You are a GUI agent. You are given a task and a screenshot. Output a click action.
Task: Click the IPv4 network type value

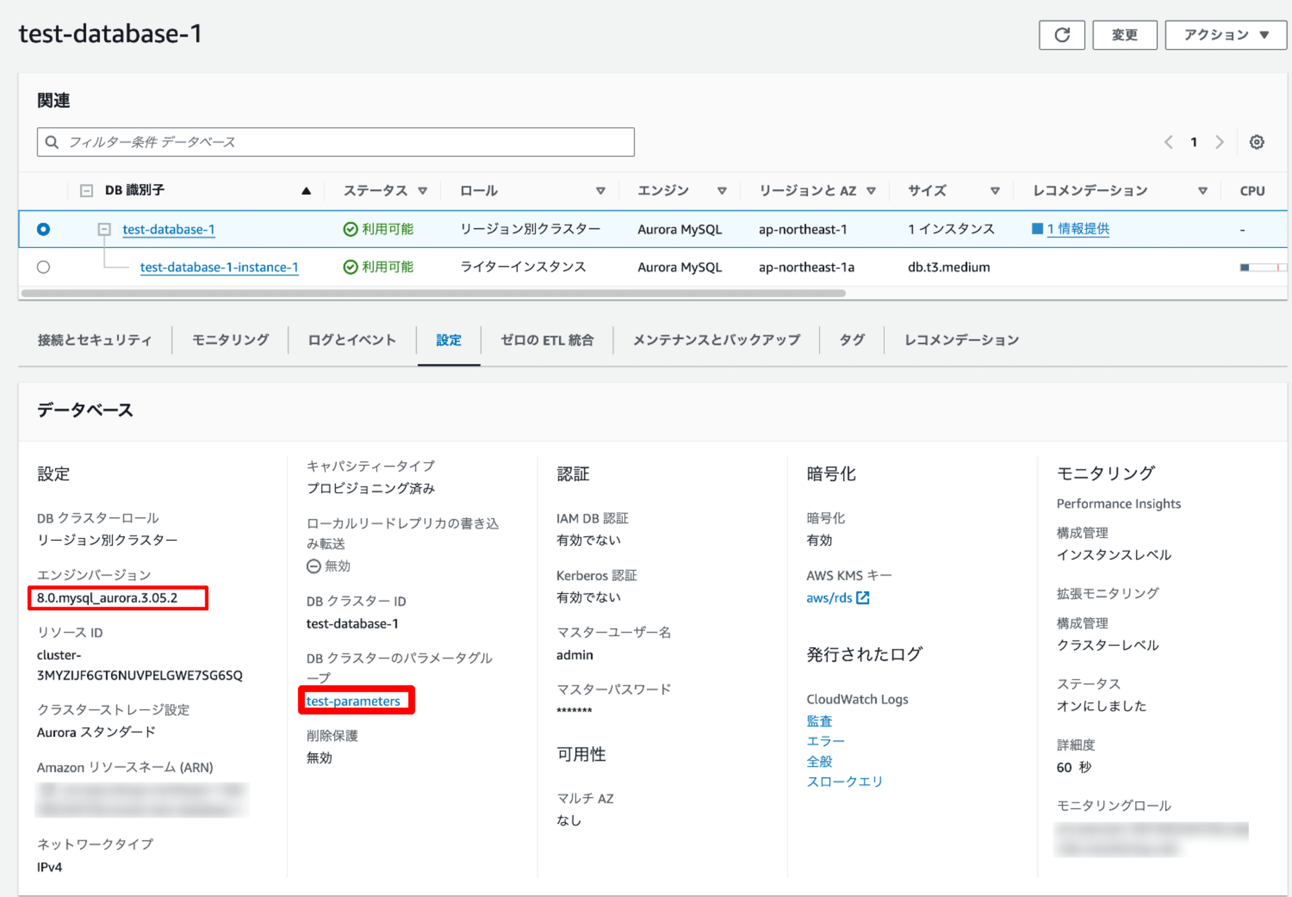[50, 867]
